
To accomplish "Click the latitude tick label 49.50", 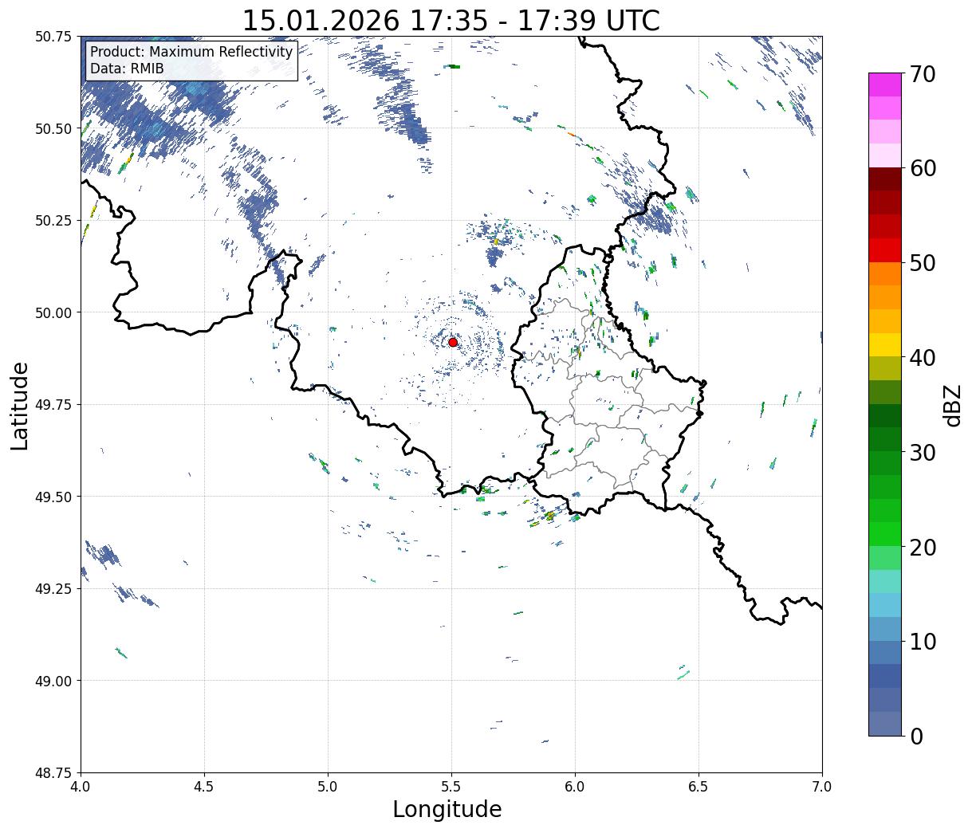I will click(x=53, y=497).
